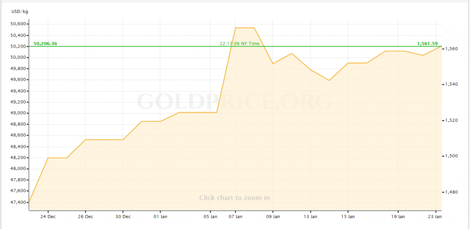Click the 50,600 left axis value
This screenshot has width=470, height=229.
19,24
